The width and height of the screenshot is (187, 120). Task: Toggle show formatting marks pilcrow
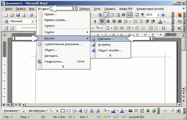(142, 15)
